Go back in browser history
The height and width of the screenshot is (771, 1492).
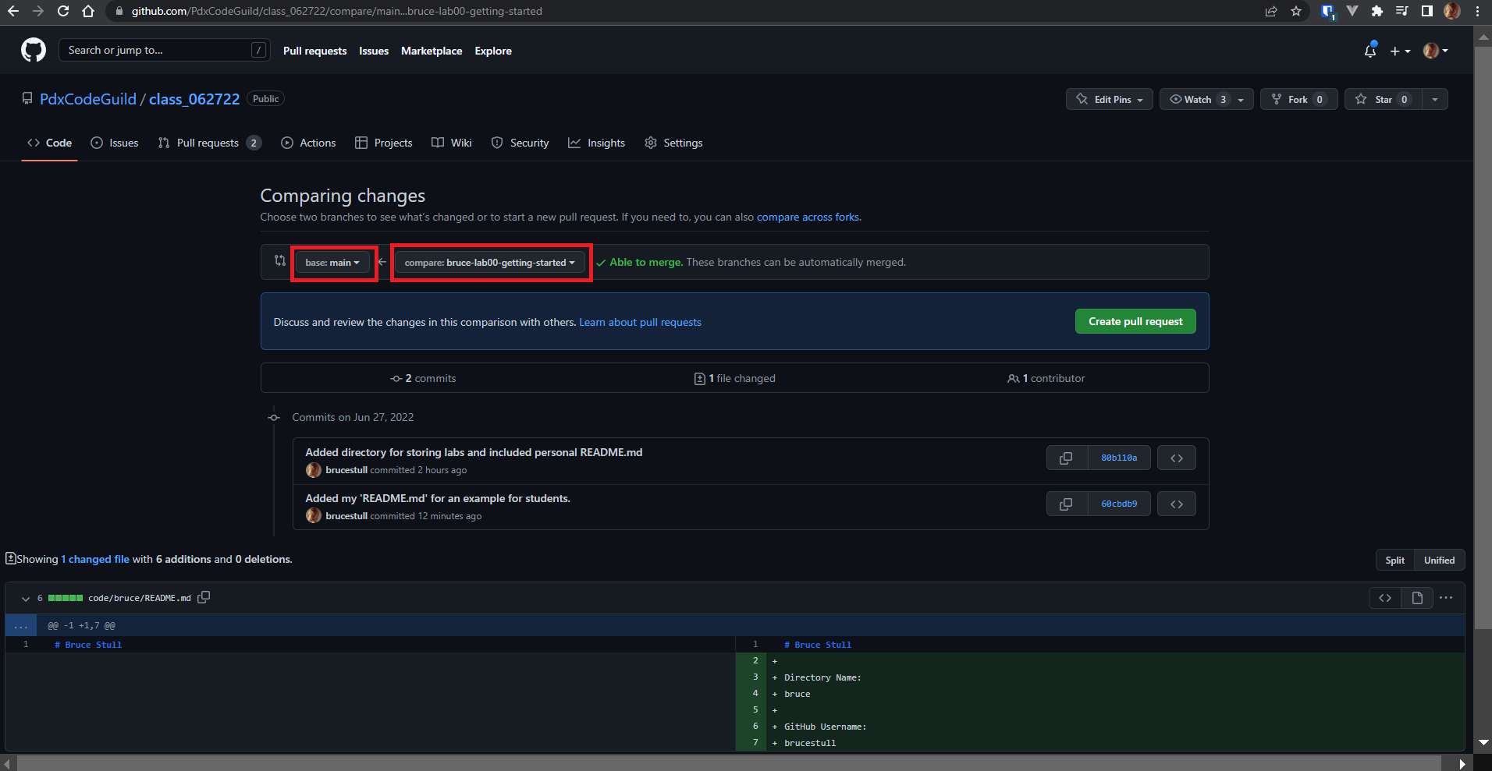coord(13,11)
